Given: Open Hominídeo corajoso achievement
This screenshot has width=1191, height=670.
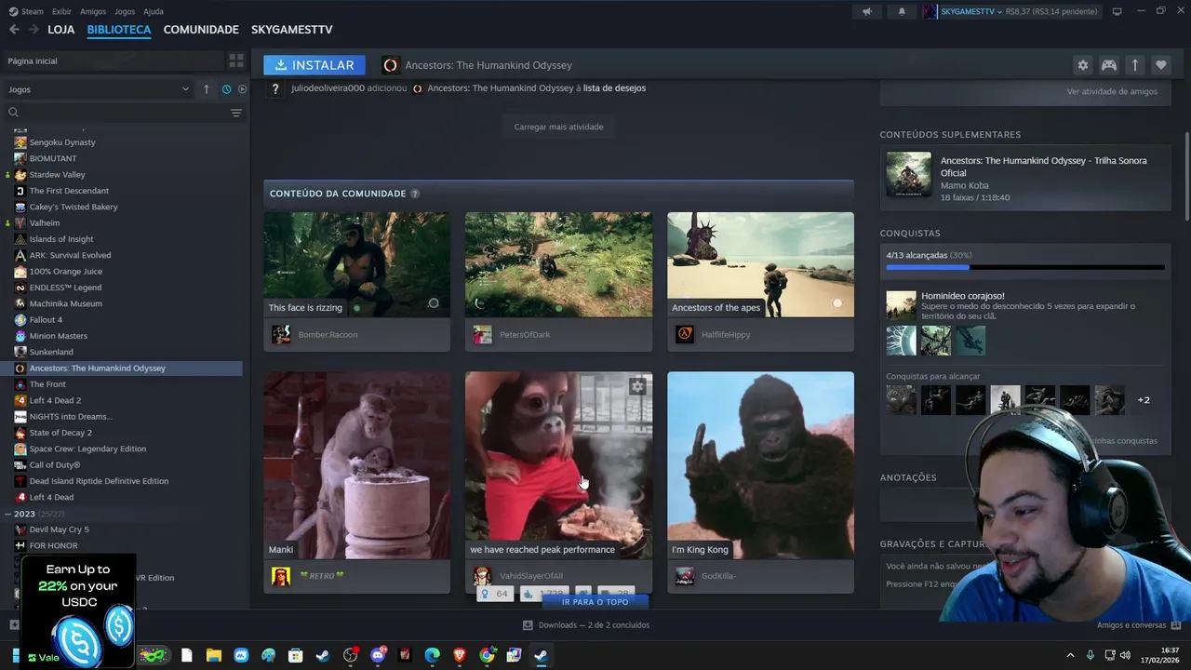Looking at the screenshot, I should click(x=1025, y=305).
